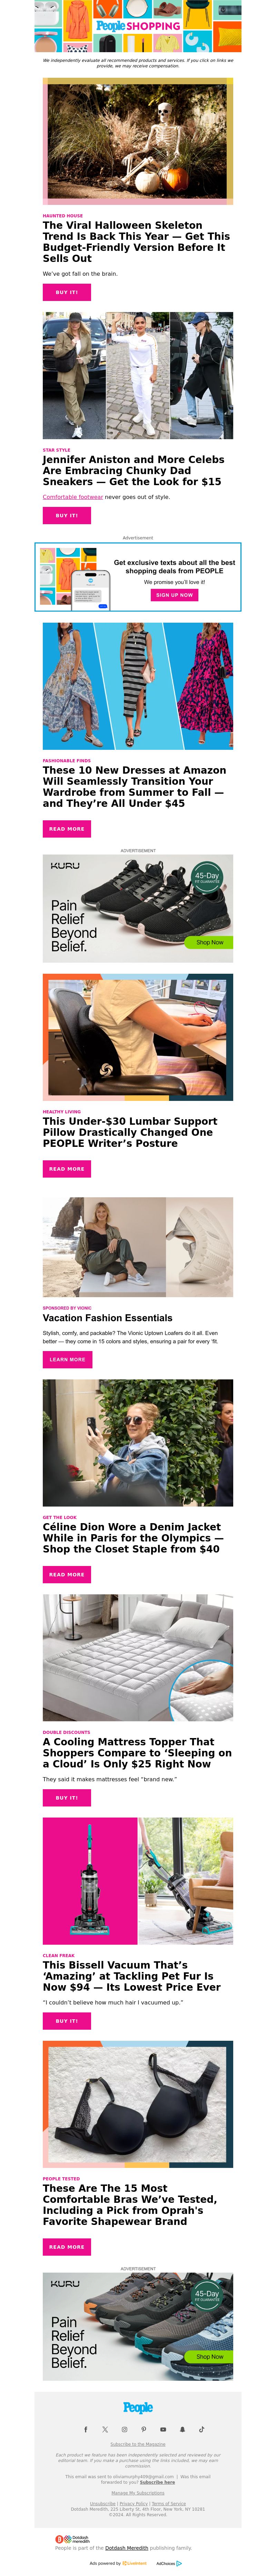Open the Comfortable footwear link
Screen dimensions: 276x2576
[x=73, y=497]
